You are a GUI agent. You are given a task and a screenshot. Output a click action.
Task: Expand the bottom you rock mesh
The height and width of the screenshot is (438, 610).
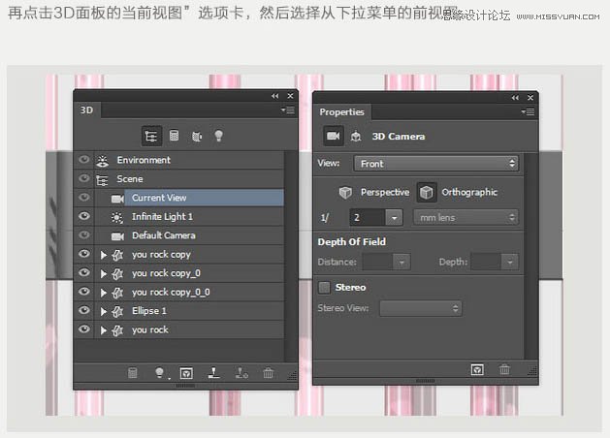click(104, 330)
